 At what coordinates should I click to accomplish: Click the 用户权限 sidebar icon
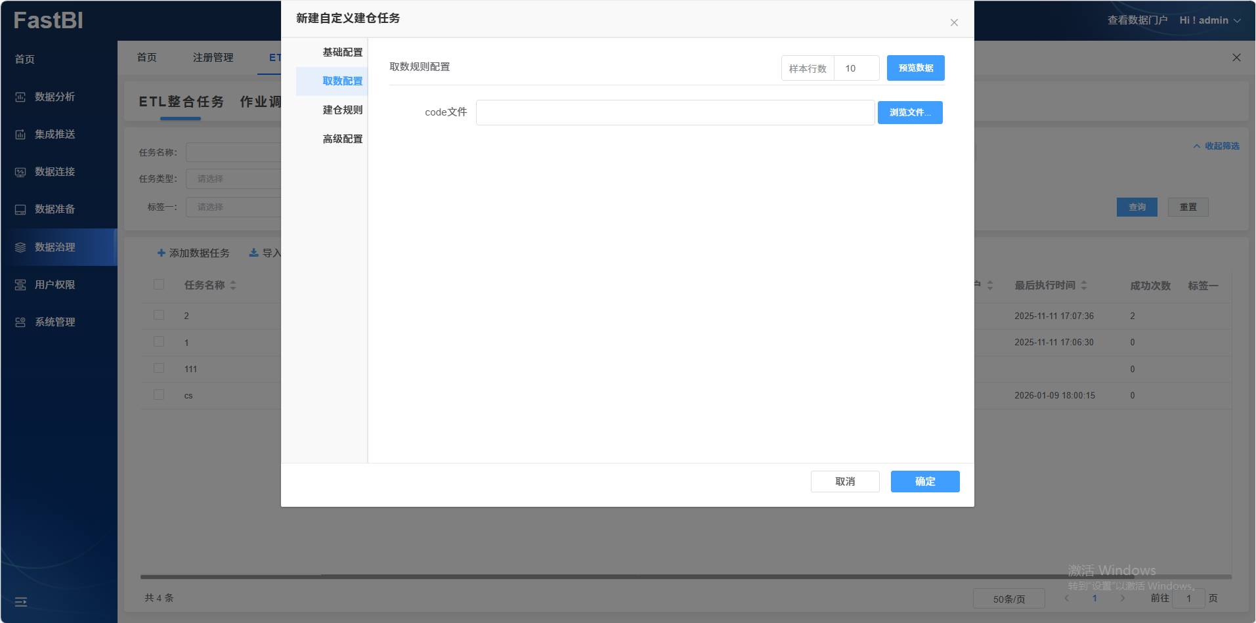(20, 285)
